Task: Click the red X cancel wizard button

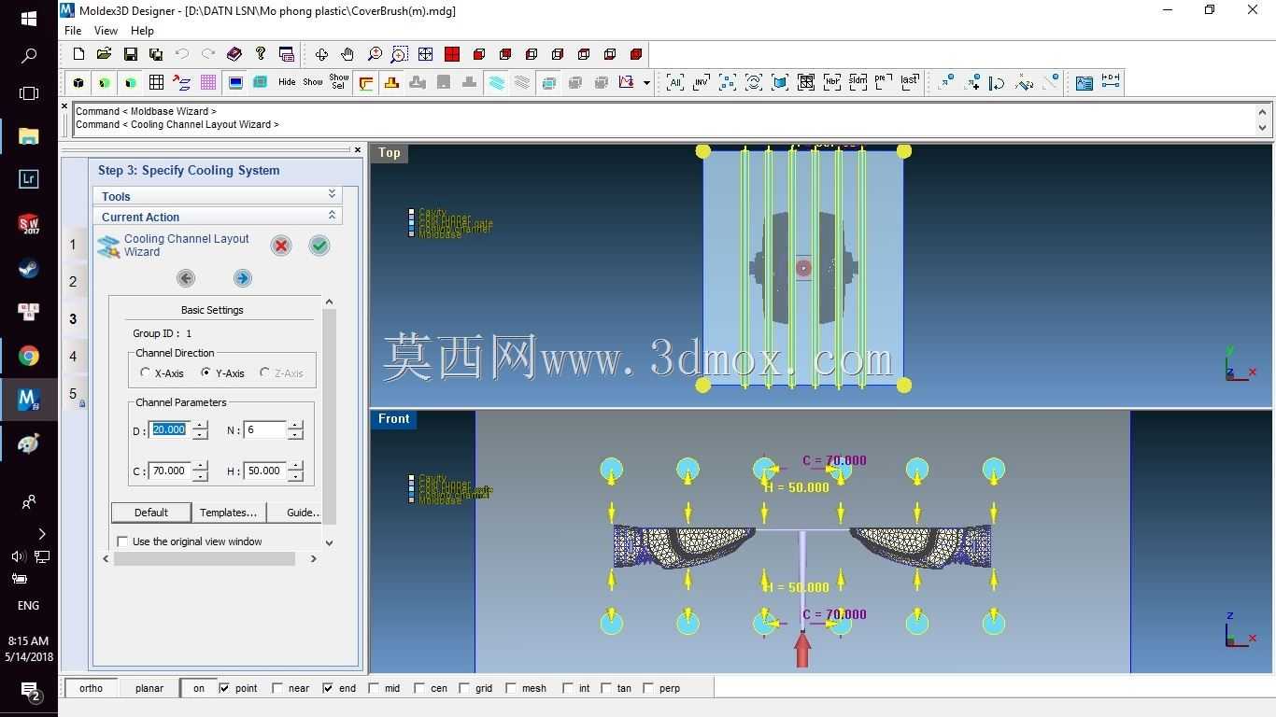Action: 280,246
